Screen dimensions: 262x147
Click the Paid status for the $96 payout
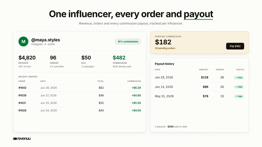point(239,87)
